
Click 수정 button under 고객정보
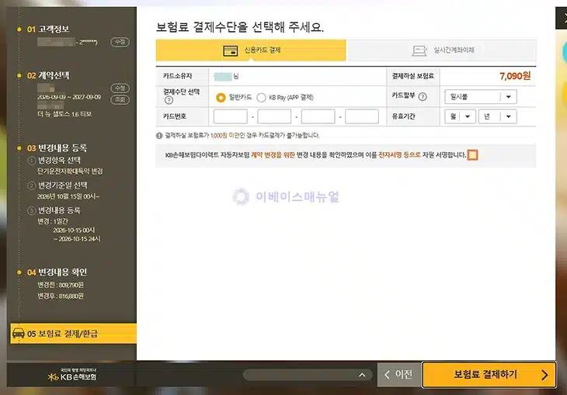pos(120,42)
